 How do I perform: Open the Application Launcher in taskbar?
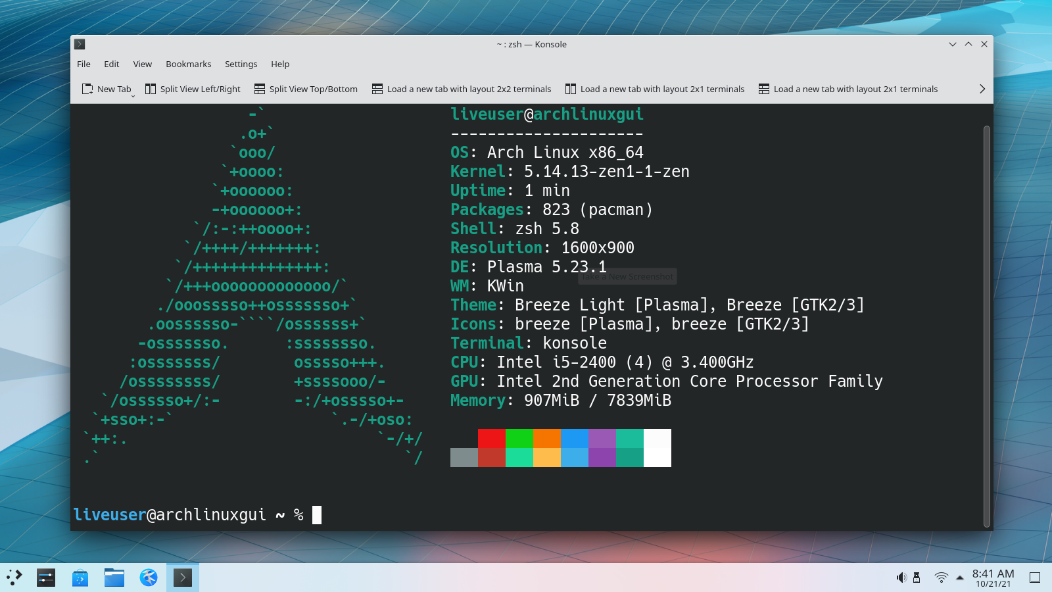pyautogui.click(x=13, y=578)
